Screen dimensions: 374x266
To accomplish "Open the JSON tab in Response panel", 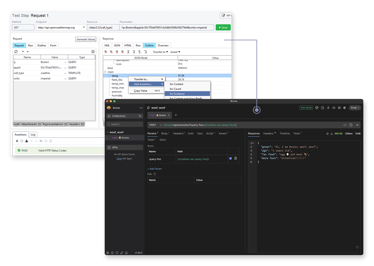I will tap(117, 45).
